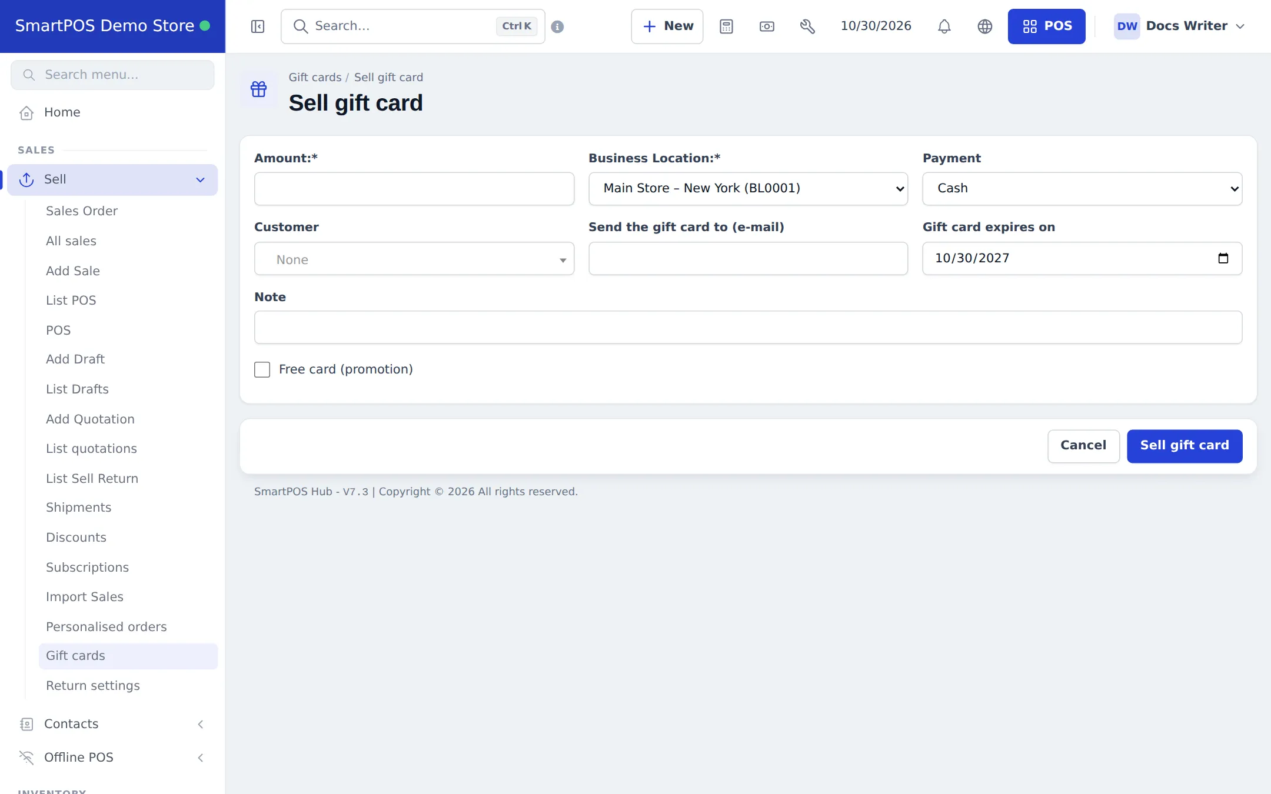Open Customer dropdown showing None
Screen dimensions: 1271x794
pyautogui.click(x=414, y=259)
